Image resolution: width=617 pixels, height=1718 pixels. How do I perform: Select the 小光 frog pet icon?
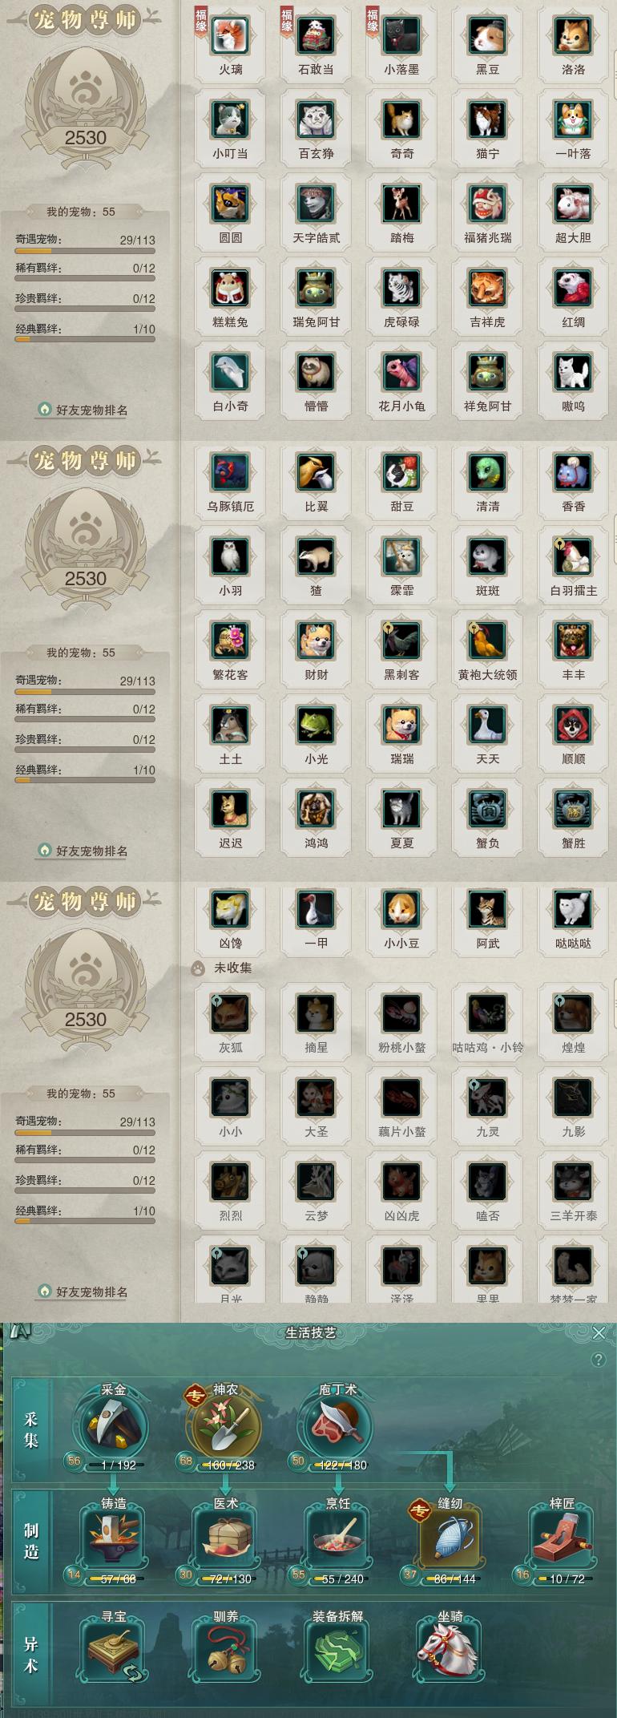tap(317, 726)
